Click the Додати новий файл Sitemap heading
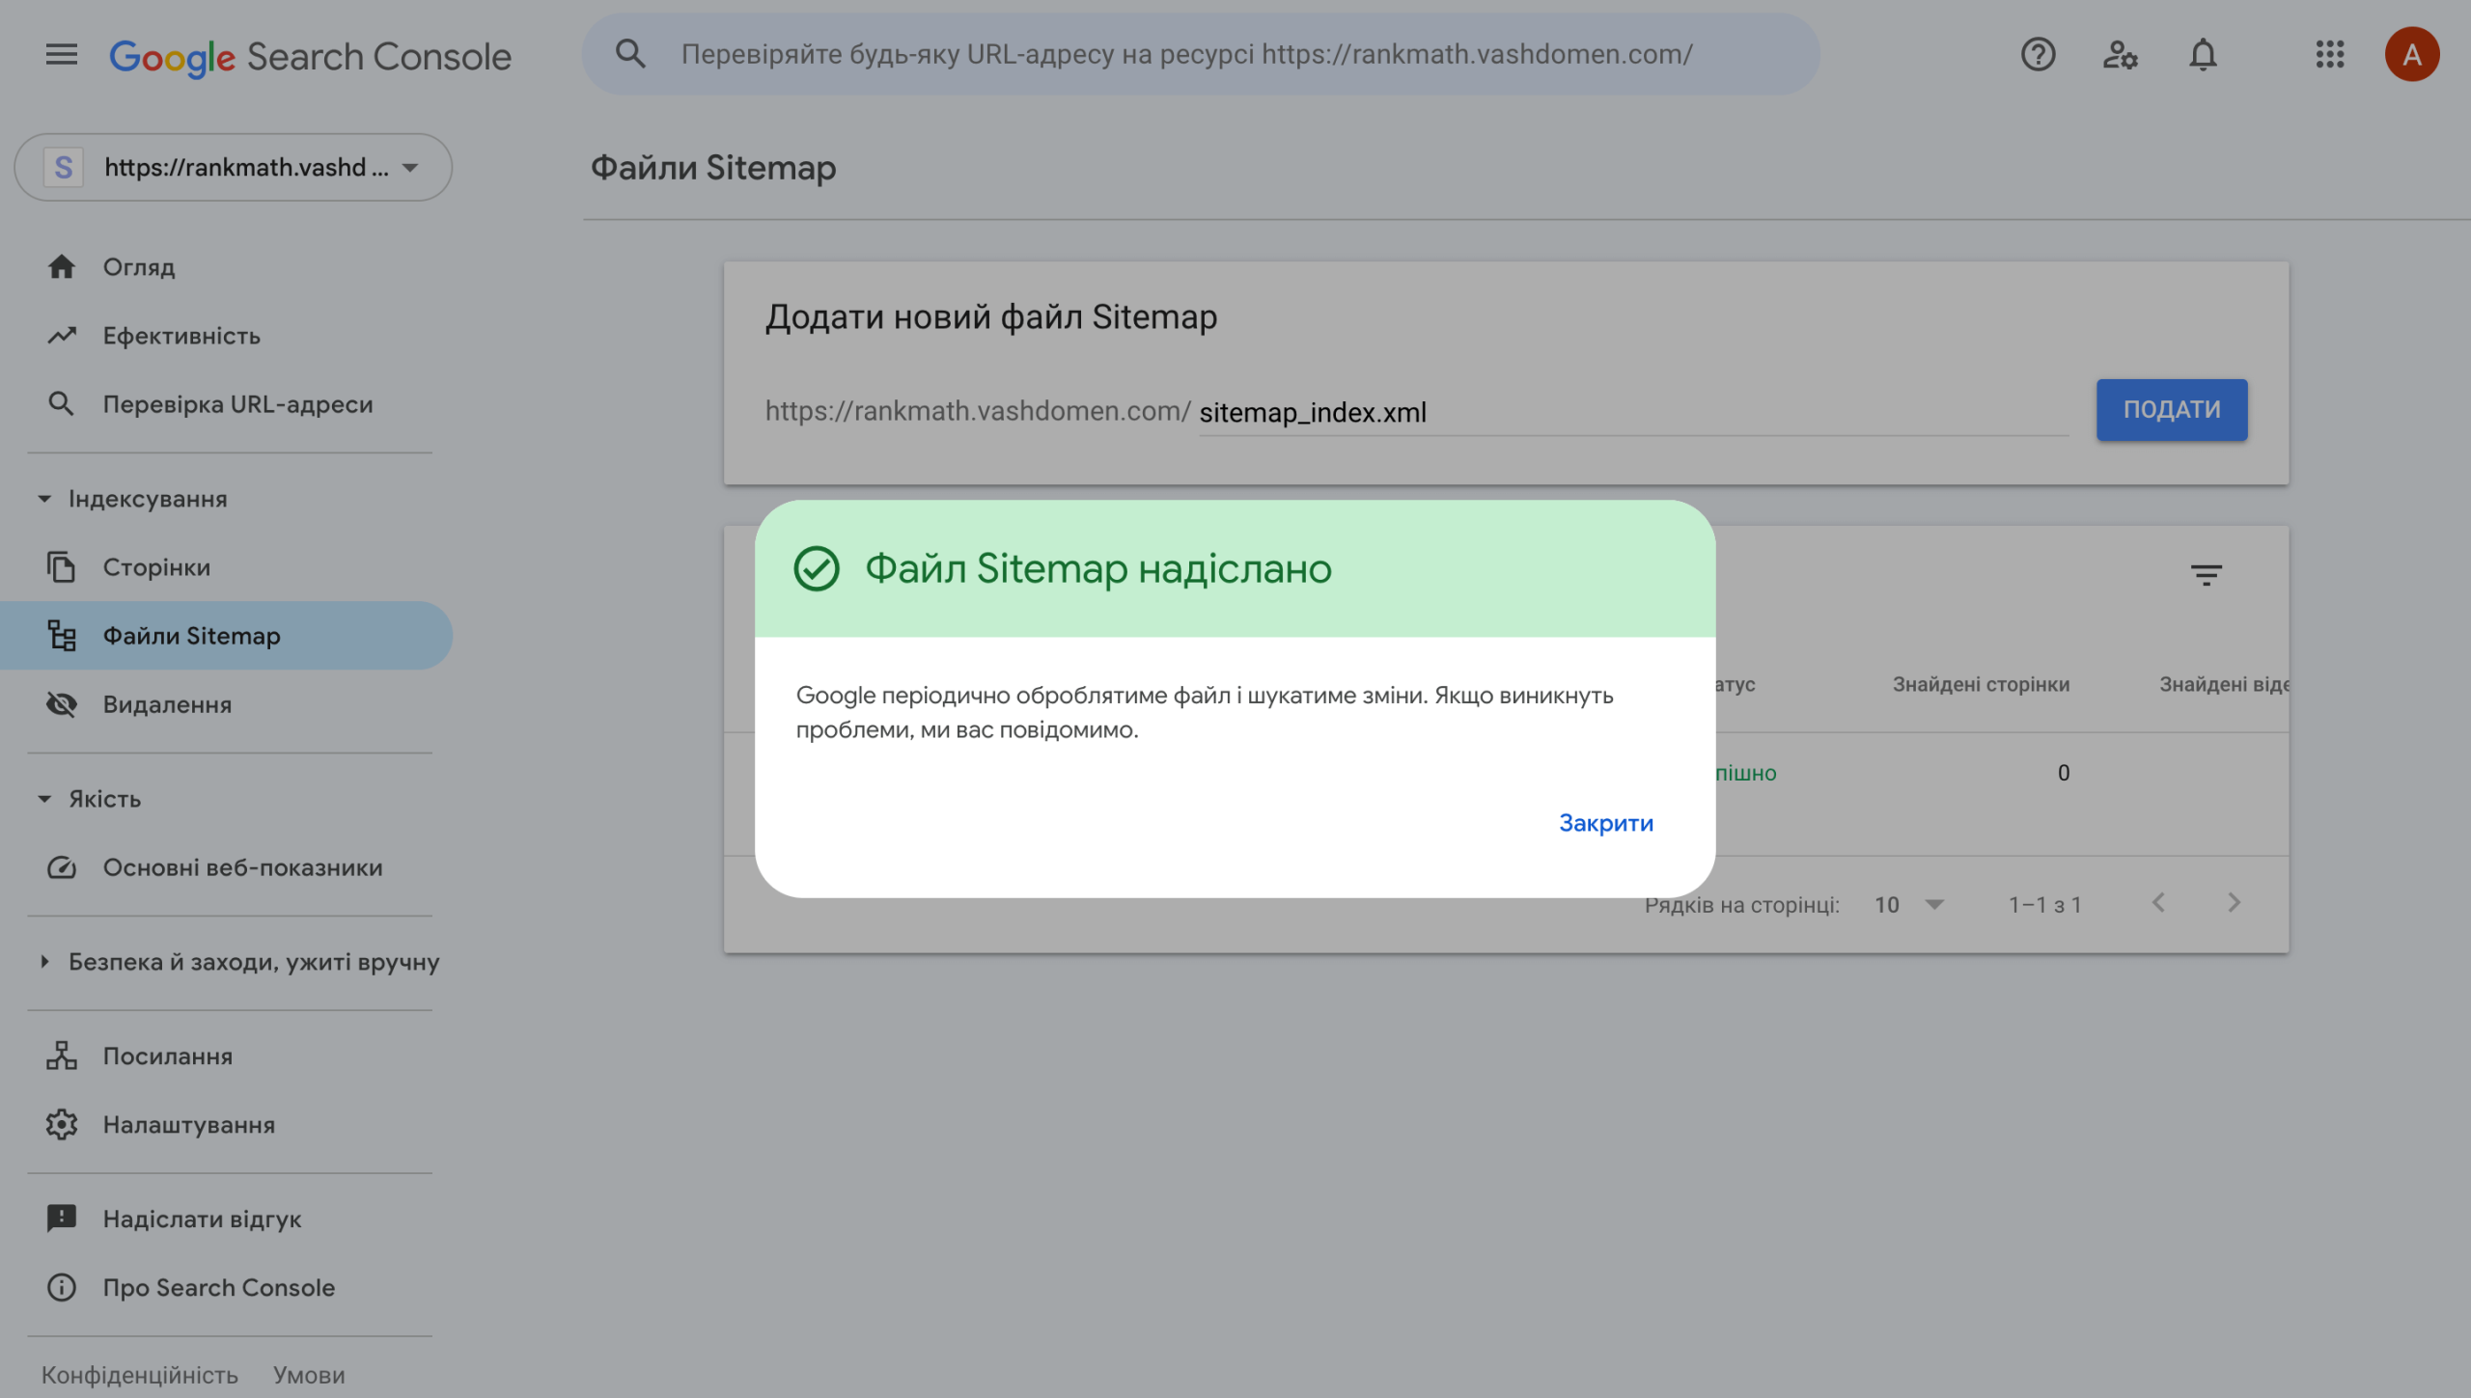The image size is (2471, 1398). point(991,316)
